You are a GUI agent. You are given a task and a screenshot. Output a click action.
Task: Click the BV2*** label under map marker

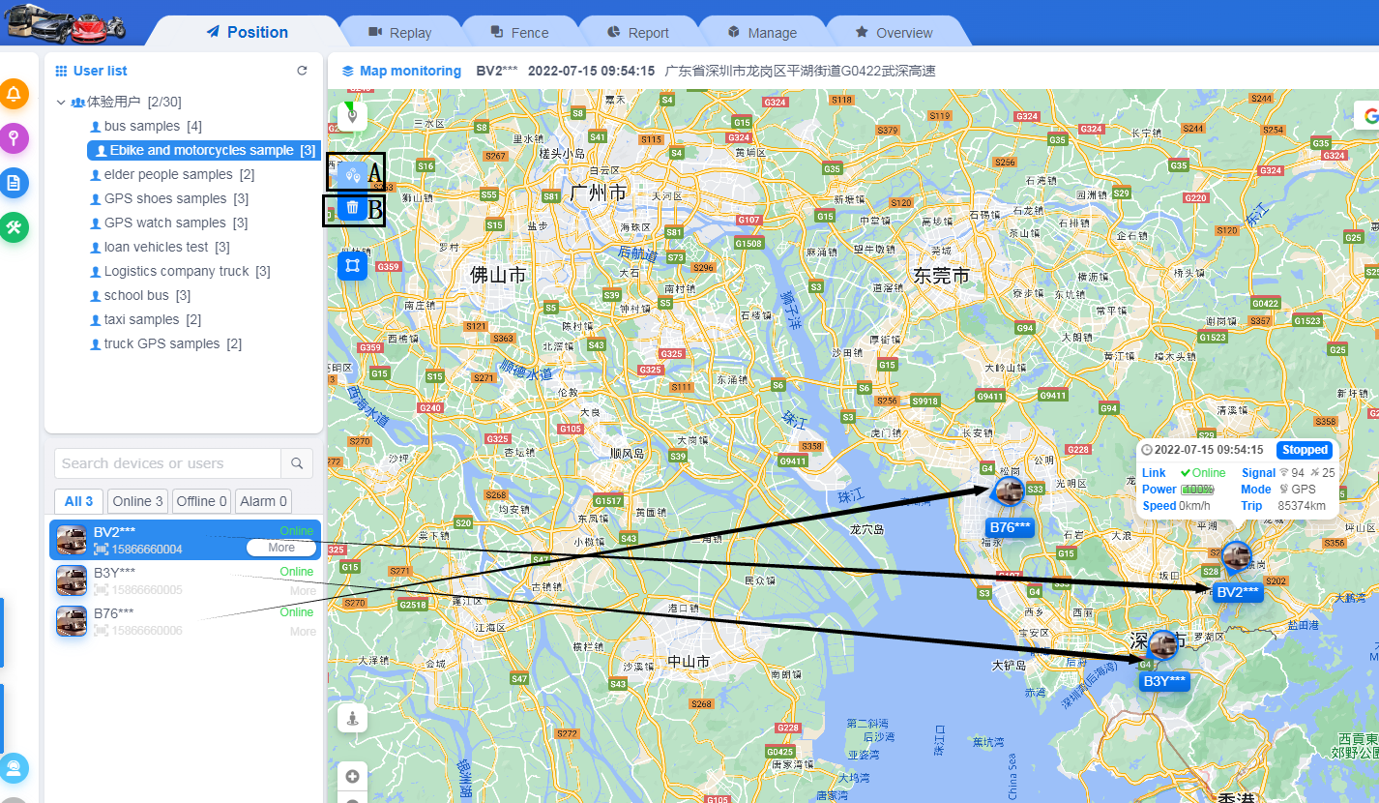1238,592
